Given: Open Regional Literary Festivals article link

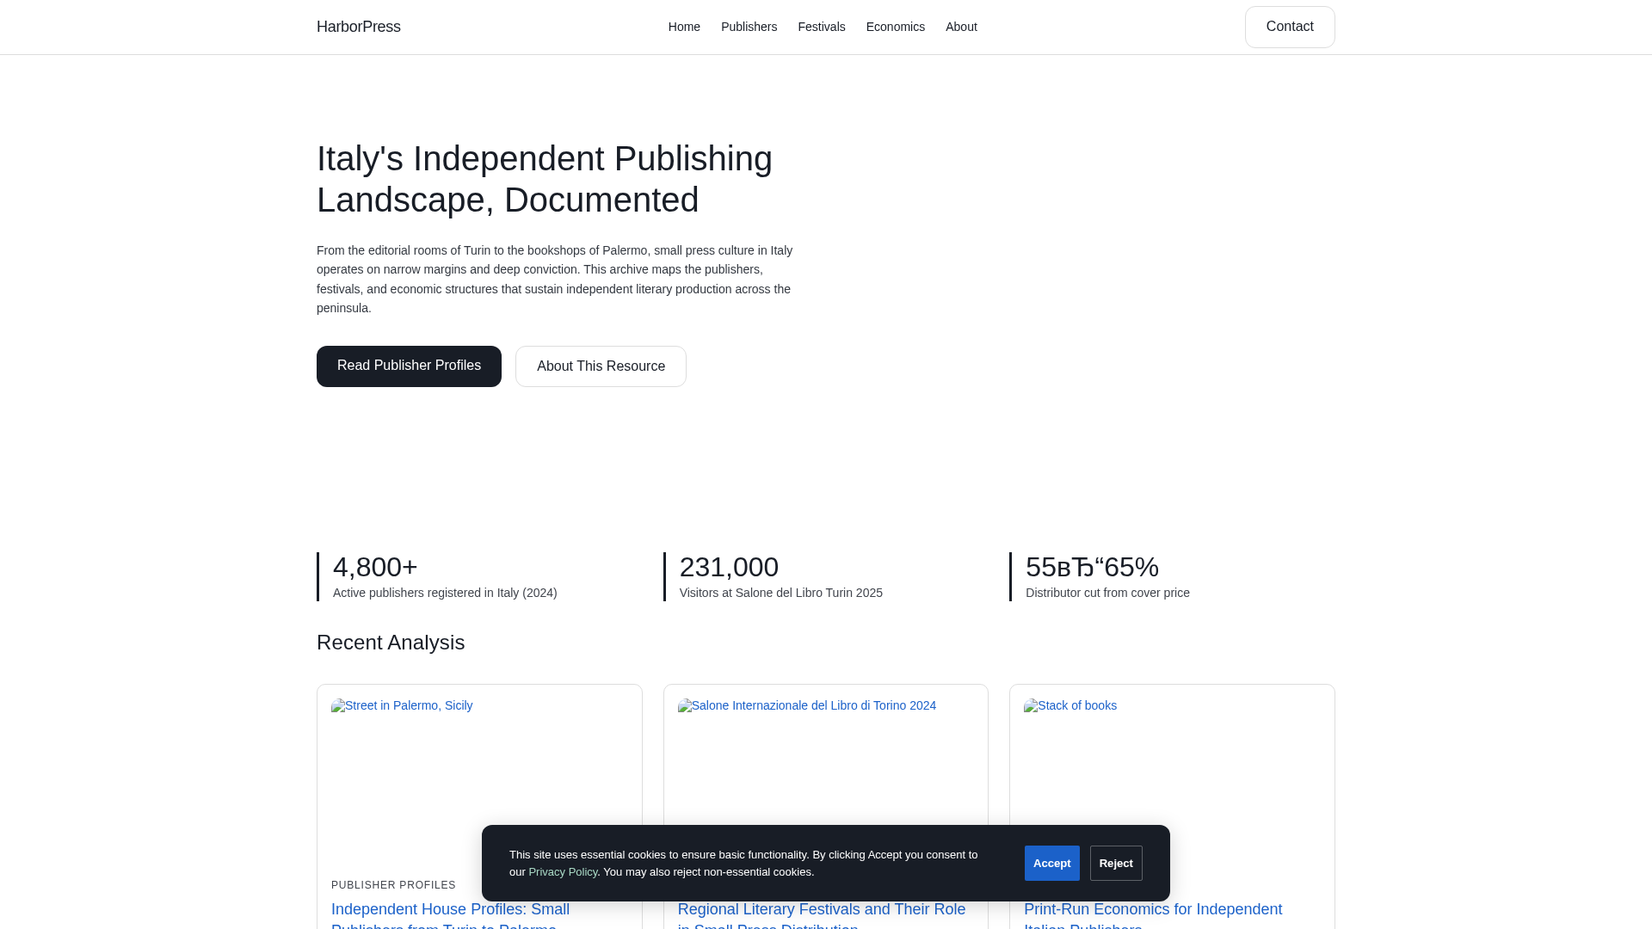Looking at the screenshot, I should point(822,914).
